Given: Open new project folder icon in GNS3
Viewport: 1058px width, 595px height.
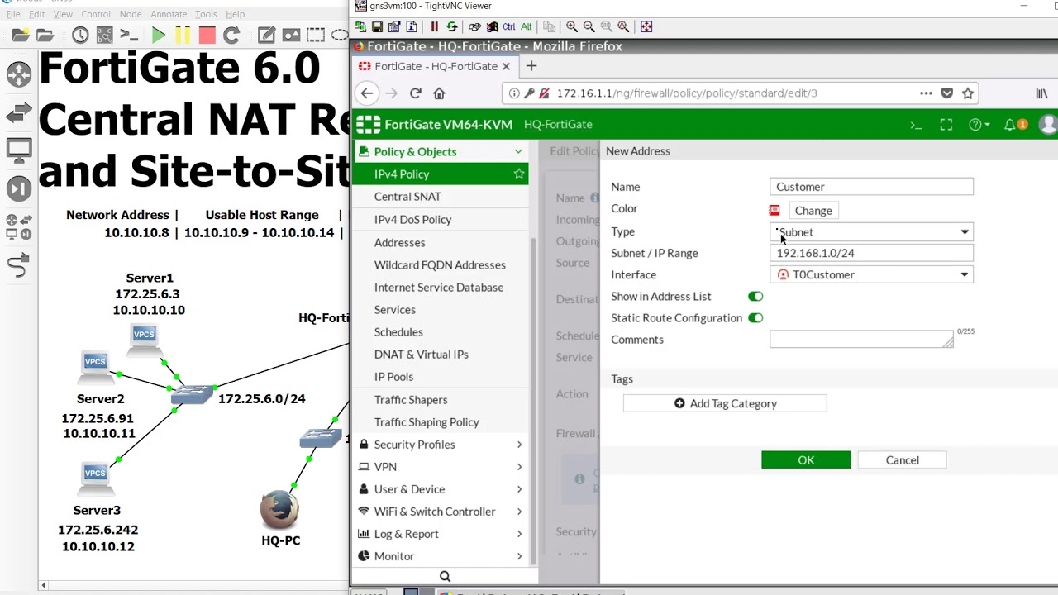Looking at the screenshot, I should point(21,36).
